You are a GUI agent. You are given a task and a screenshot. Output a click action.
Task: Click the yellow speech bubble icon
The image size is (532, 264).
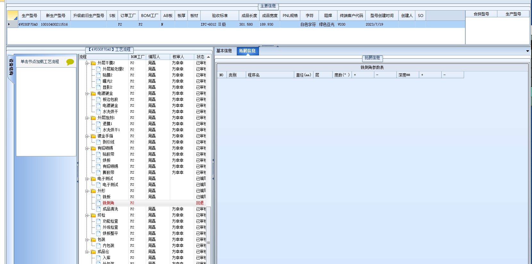click(70, 62)
